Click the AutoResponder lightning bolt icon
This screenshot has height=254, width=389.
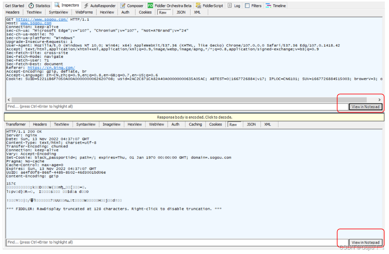(x=86, y=6)
